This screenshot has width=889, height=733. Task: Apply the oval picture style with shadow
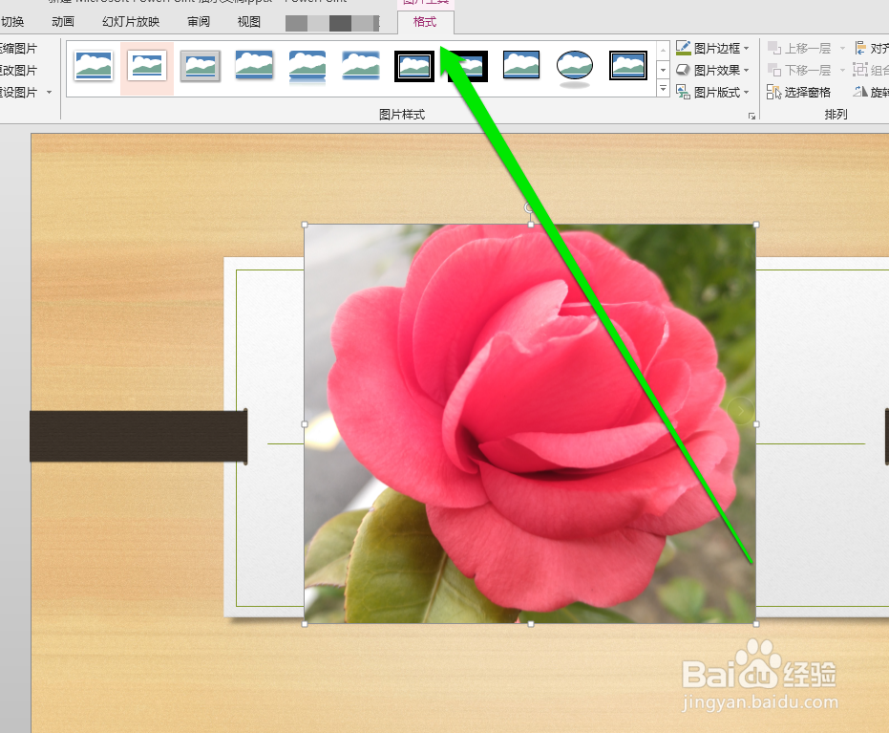[x=574, y=68]
